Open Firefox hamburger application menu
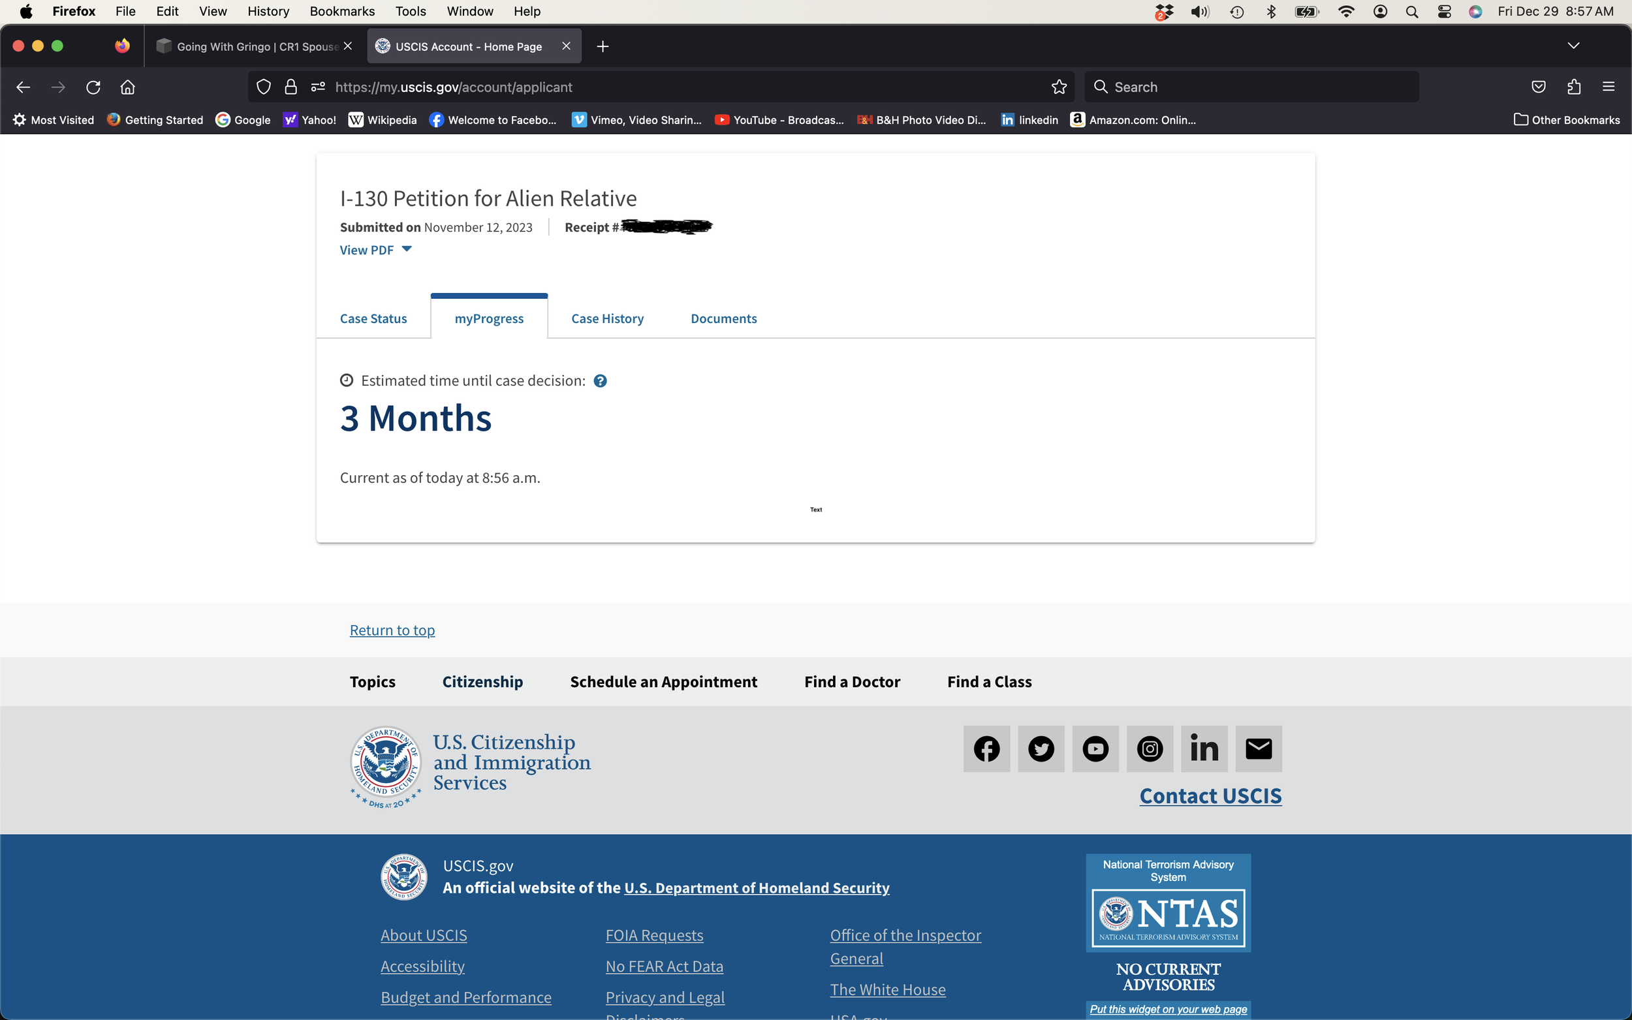 [1608, 87]
